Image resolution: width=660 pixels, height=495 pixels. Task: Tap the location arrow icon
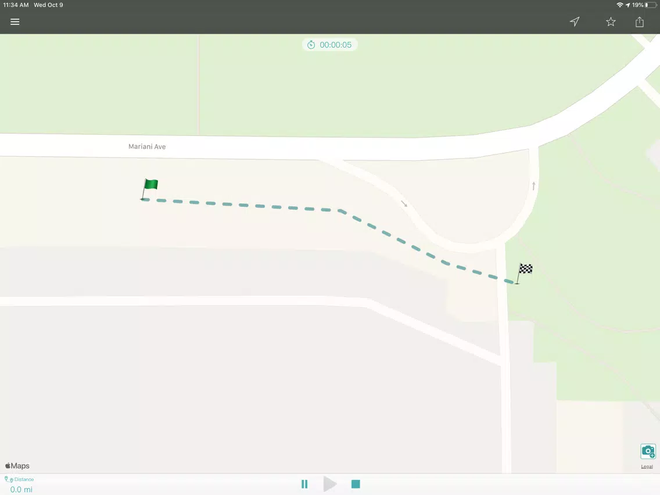(x=575, y=21)
